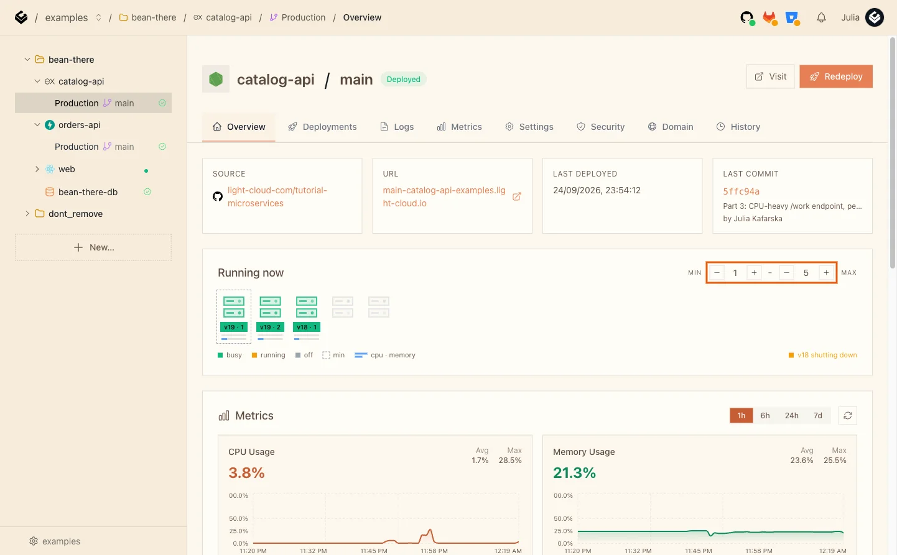Click the Light Cloud logo in header
The image size is (897, 555).
pyautogui.click(x=21, y=17)
